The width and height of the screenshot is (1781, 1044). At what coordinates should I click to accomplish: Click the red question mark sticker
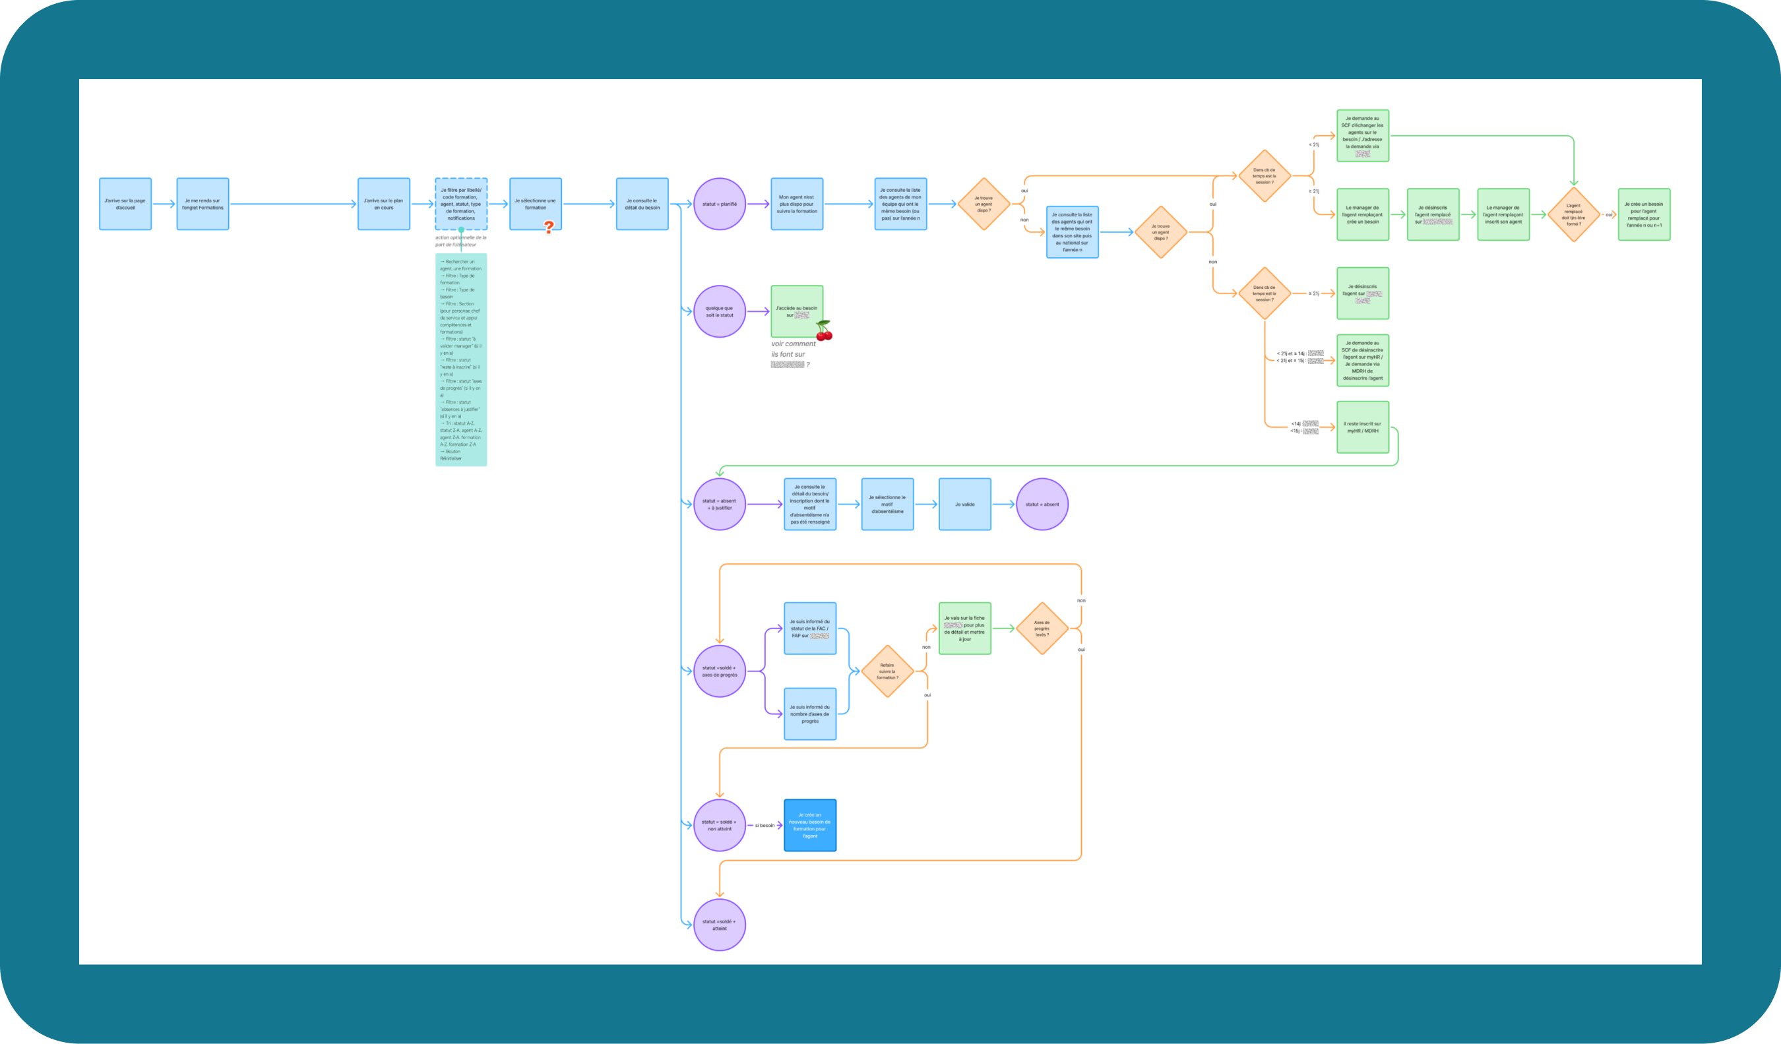click(x=548, y=227)
